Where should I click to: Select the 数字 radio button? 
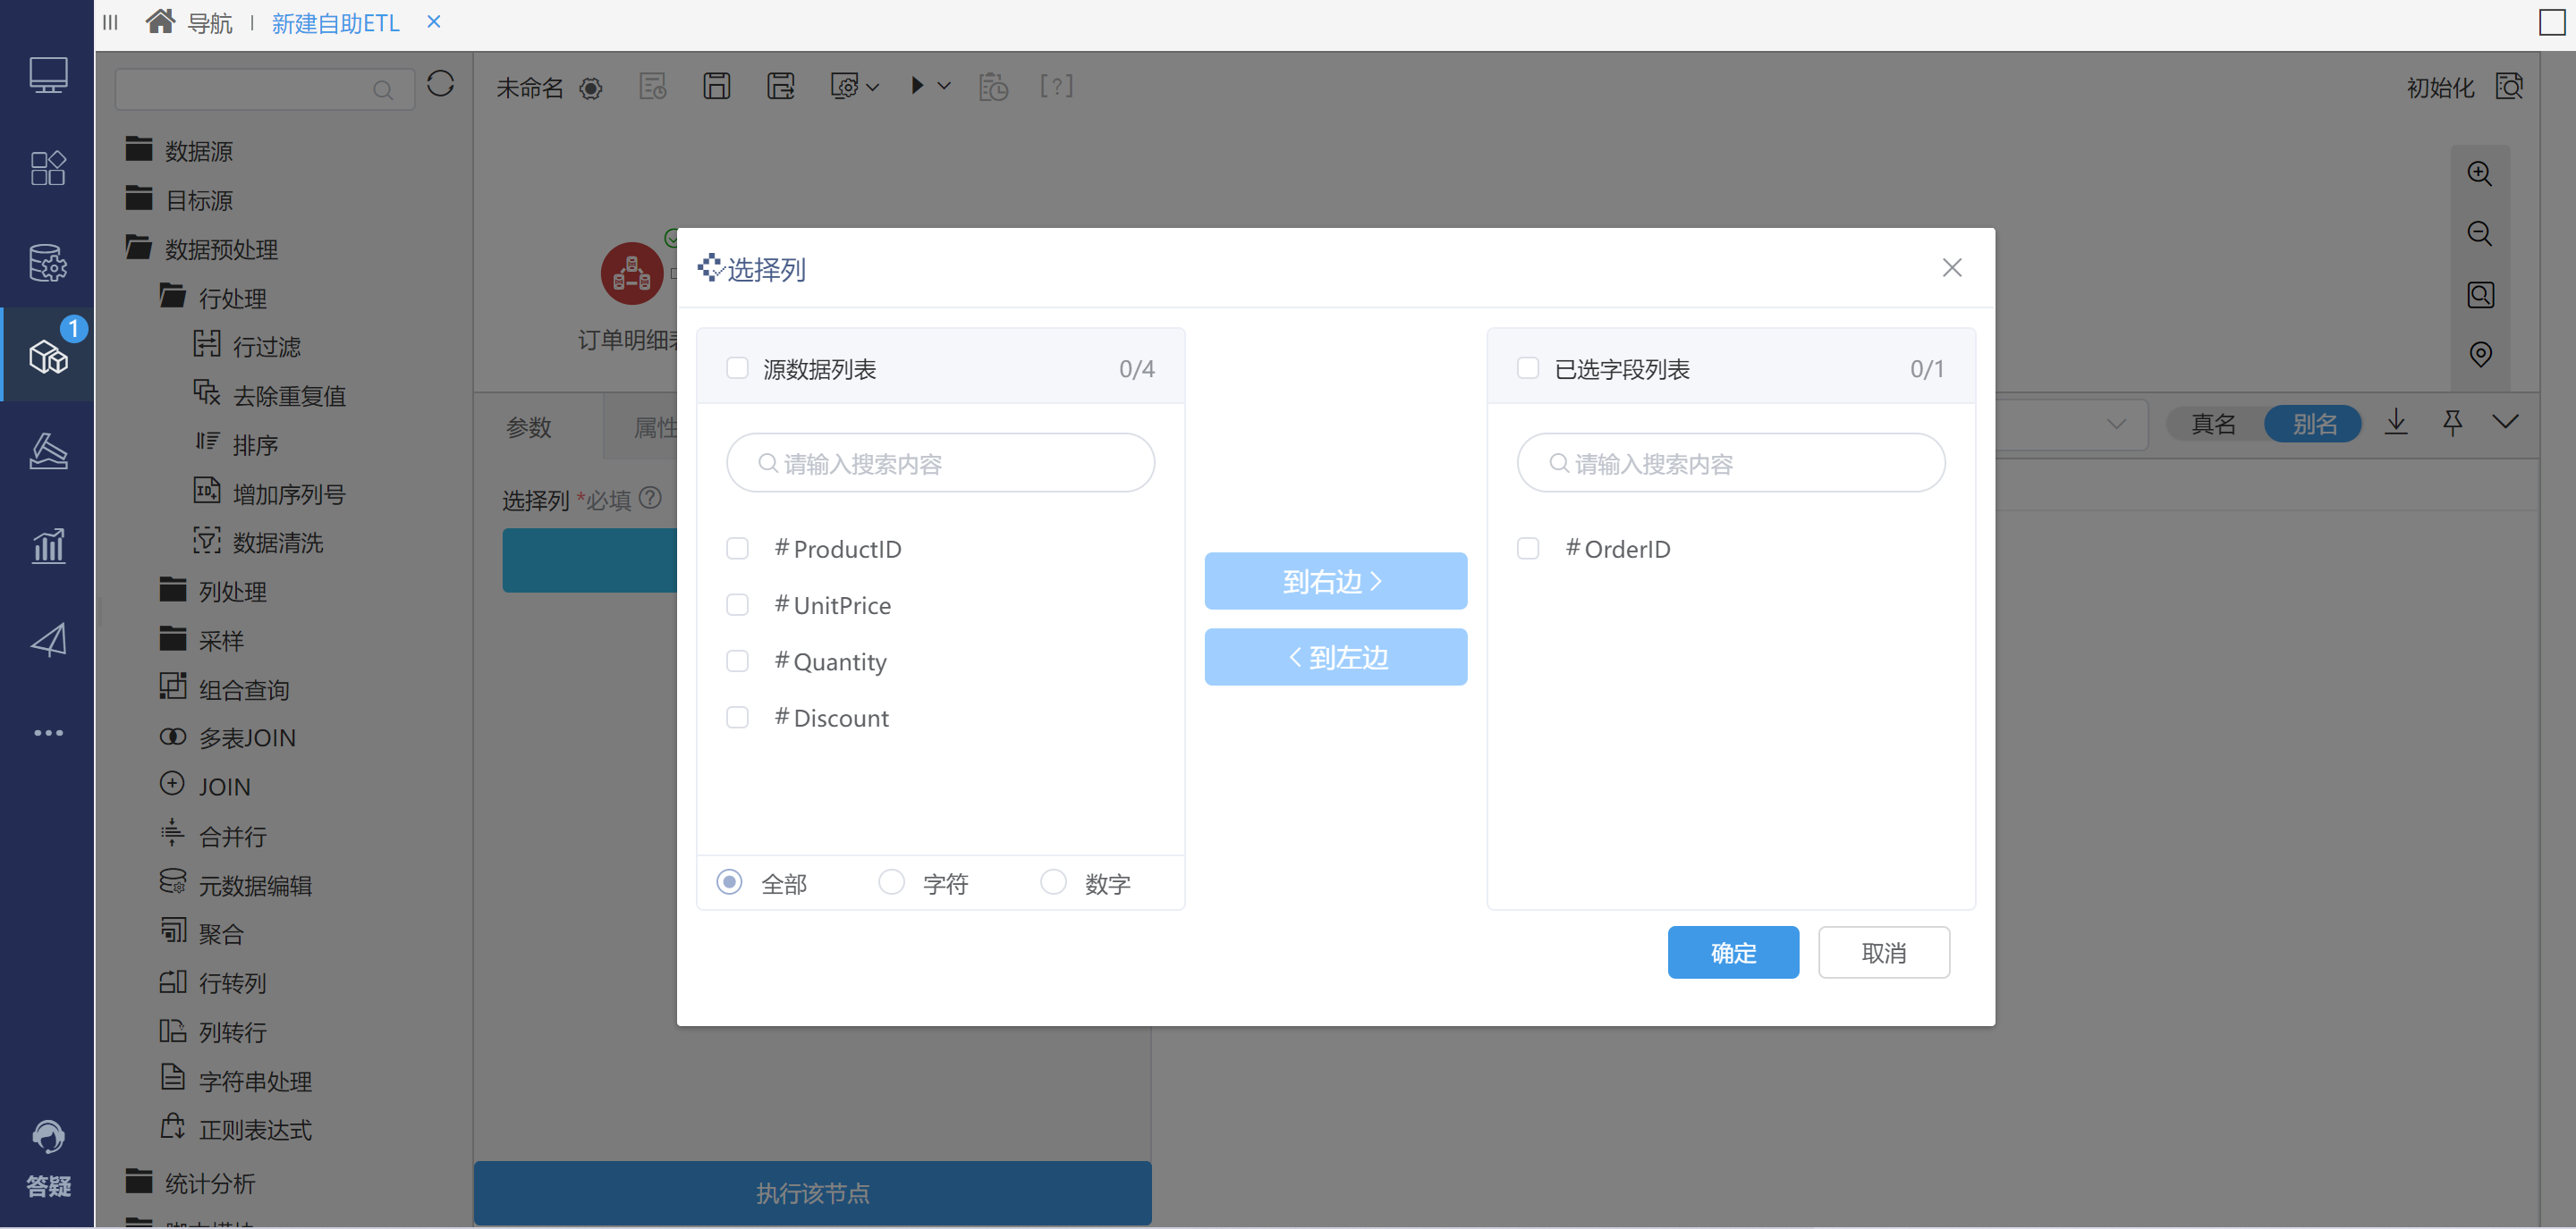tap(1053, 882)
